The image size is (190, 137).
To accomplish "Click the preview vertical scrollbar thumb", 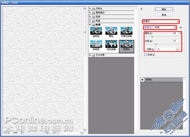I will coord(85,32).
